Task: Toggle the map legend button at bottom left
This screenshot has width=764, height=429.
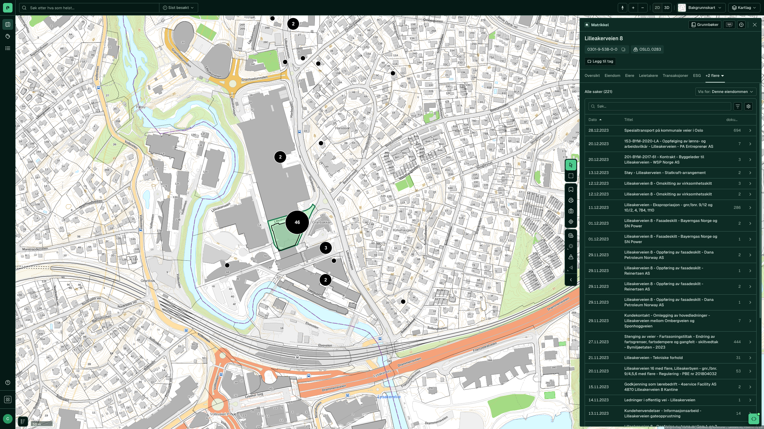Action: click(x=23, y=421)
